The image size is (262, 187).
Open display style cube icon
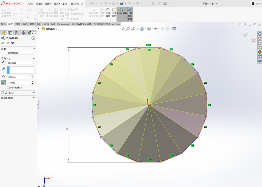(149, 29)
